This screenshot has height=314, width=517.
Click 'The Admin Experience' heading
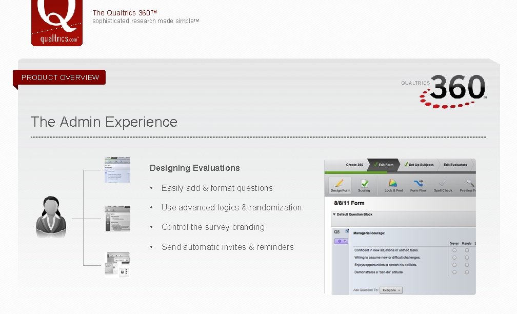[104, 122]
